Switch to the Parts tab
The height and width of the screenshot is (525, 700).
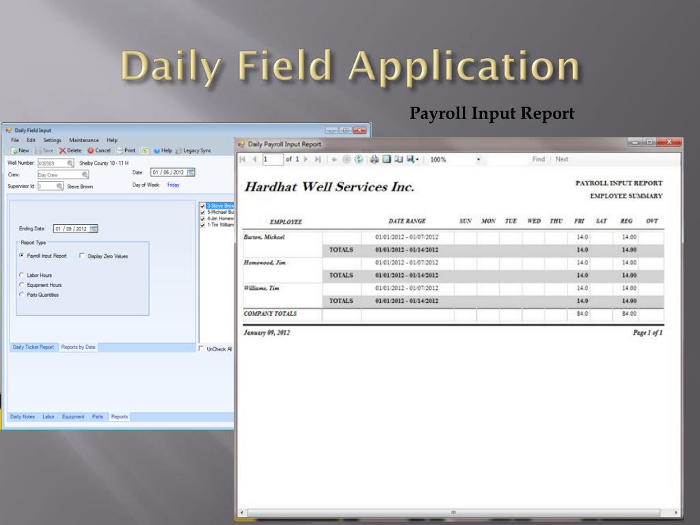pyautogui.click(x=97, y=416)
